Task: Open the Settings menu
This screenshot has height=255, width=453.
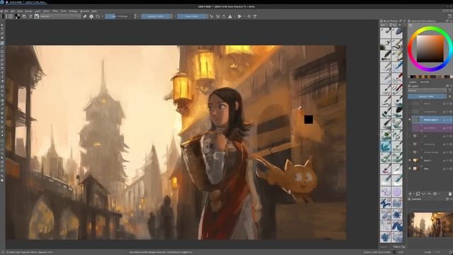Action: (73, 11)
